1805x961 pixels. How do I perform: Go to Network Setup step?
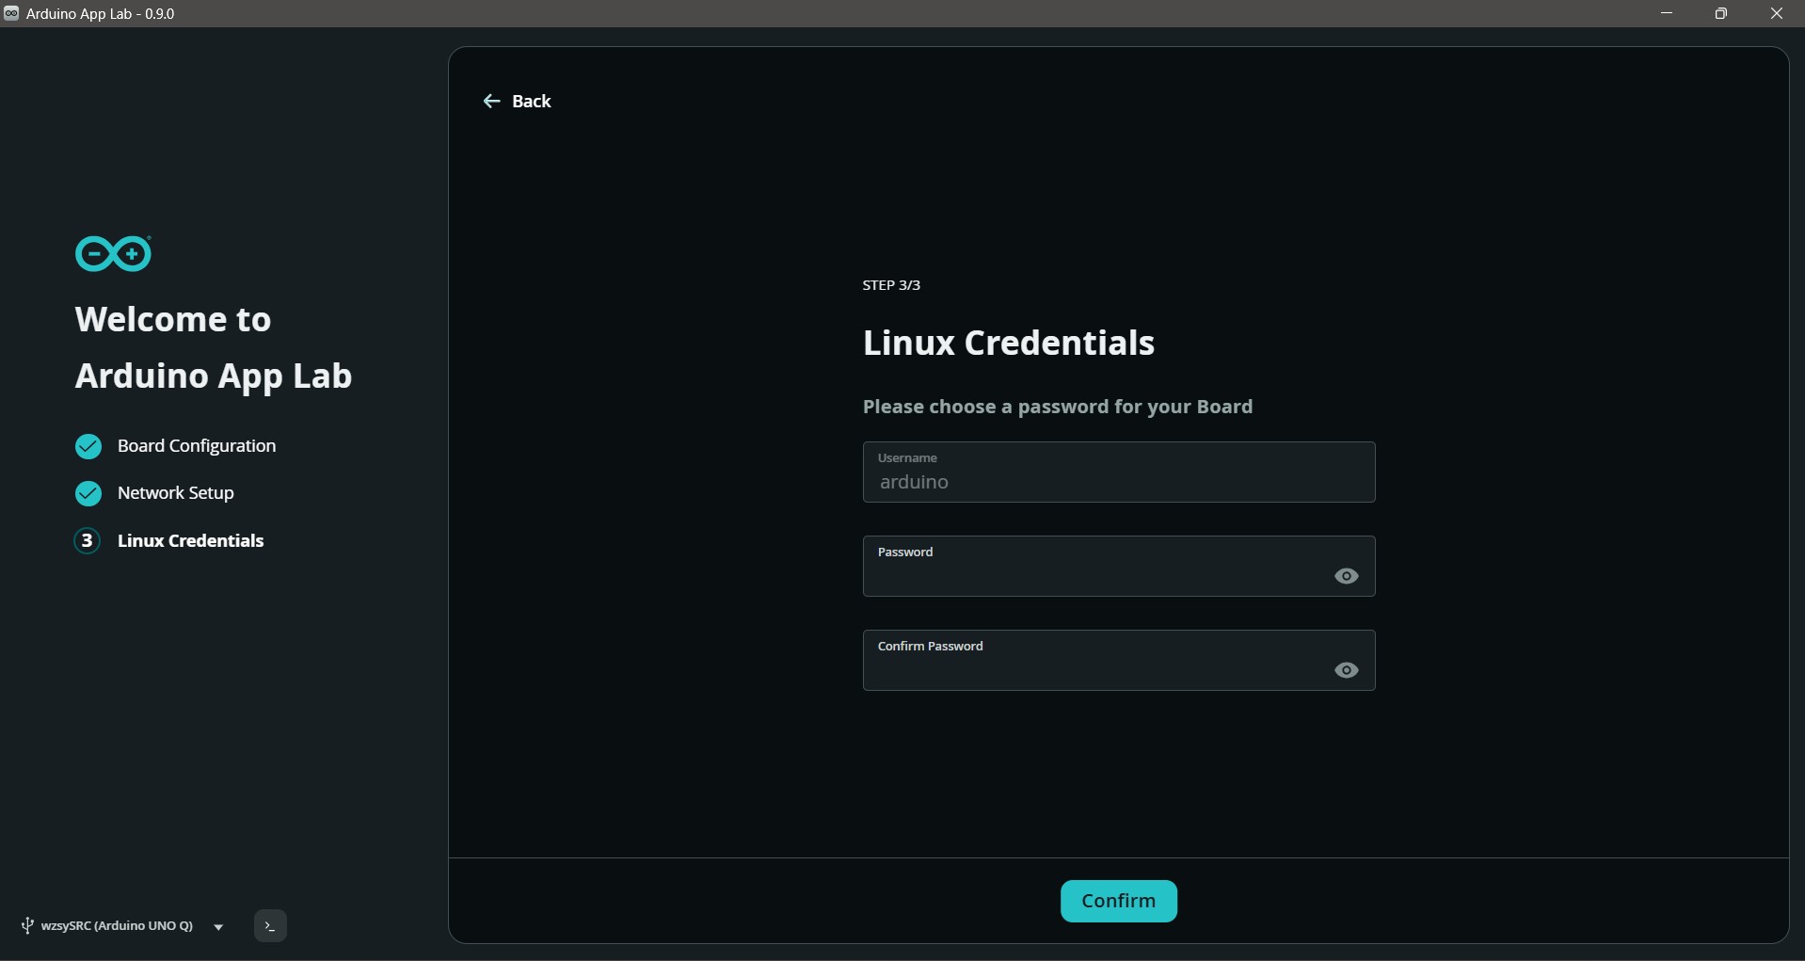[x=176, y=493]
